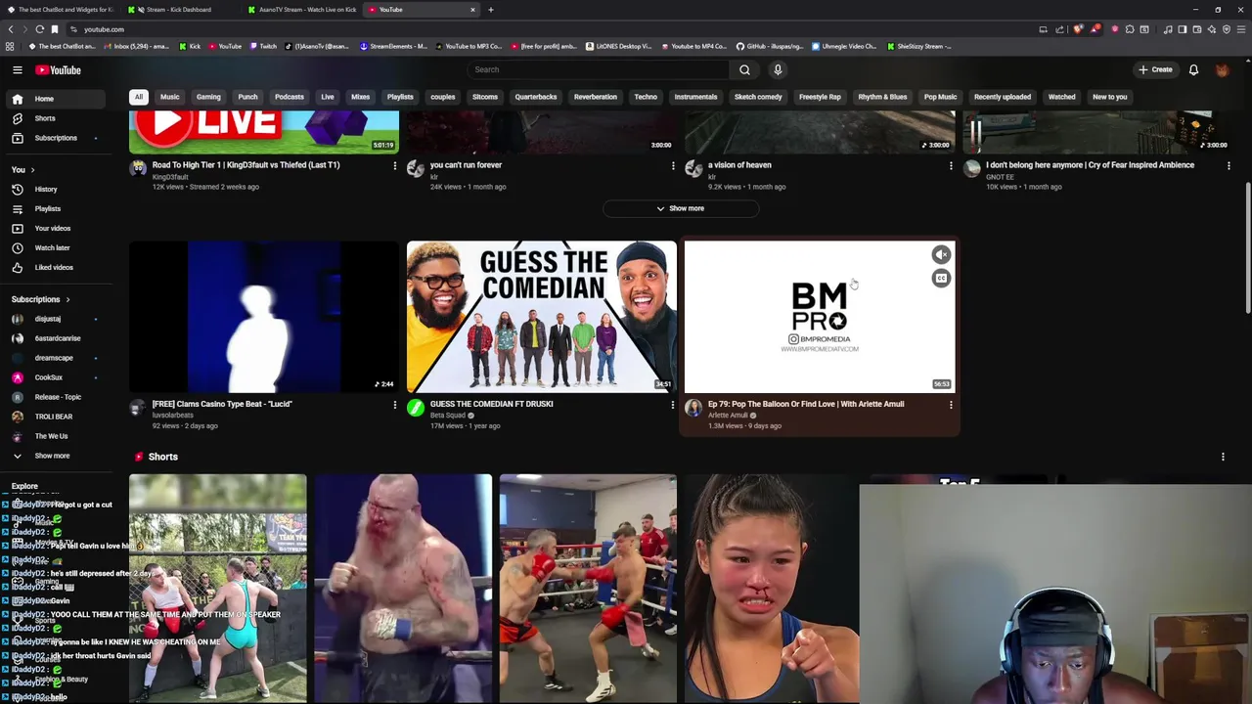1252x704 pixels.
Task: Select the New to you chip
Action: 1110,97
